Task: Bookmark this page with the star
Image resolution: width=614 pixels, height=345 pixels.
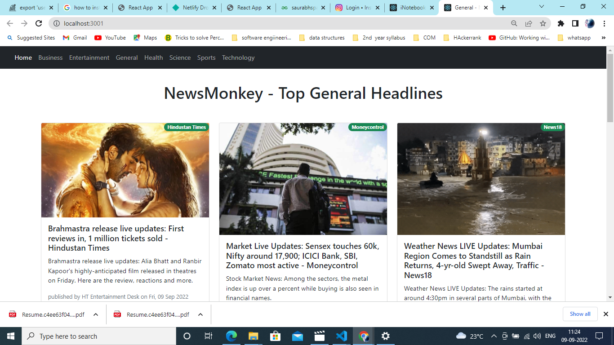Action: [543, 23]
